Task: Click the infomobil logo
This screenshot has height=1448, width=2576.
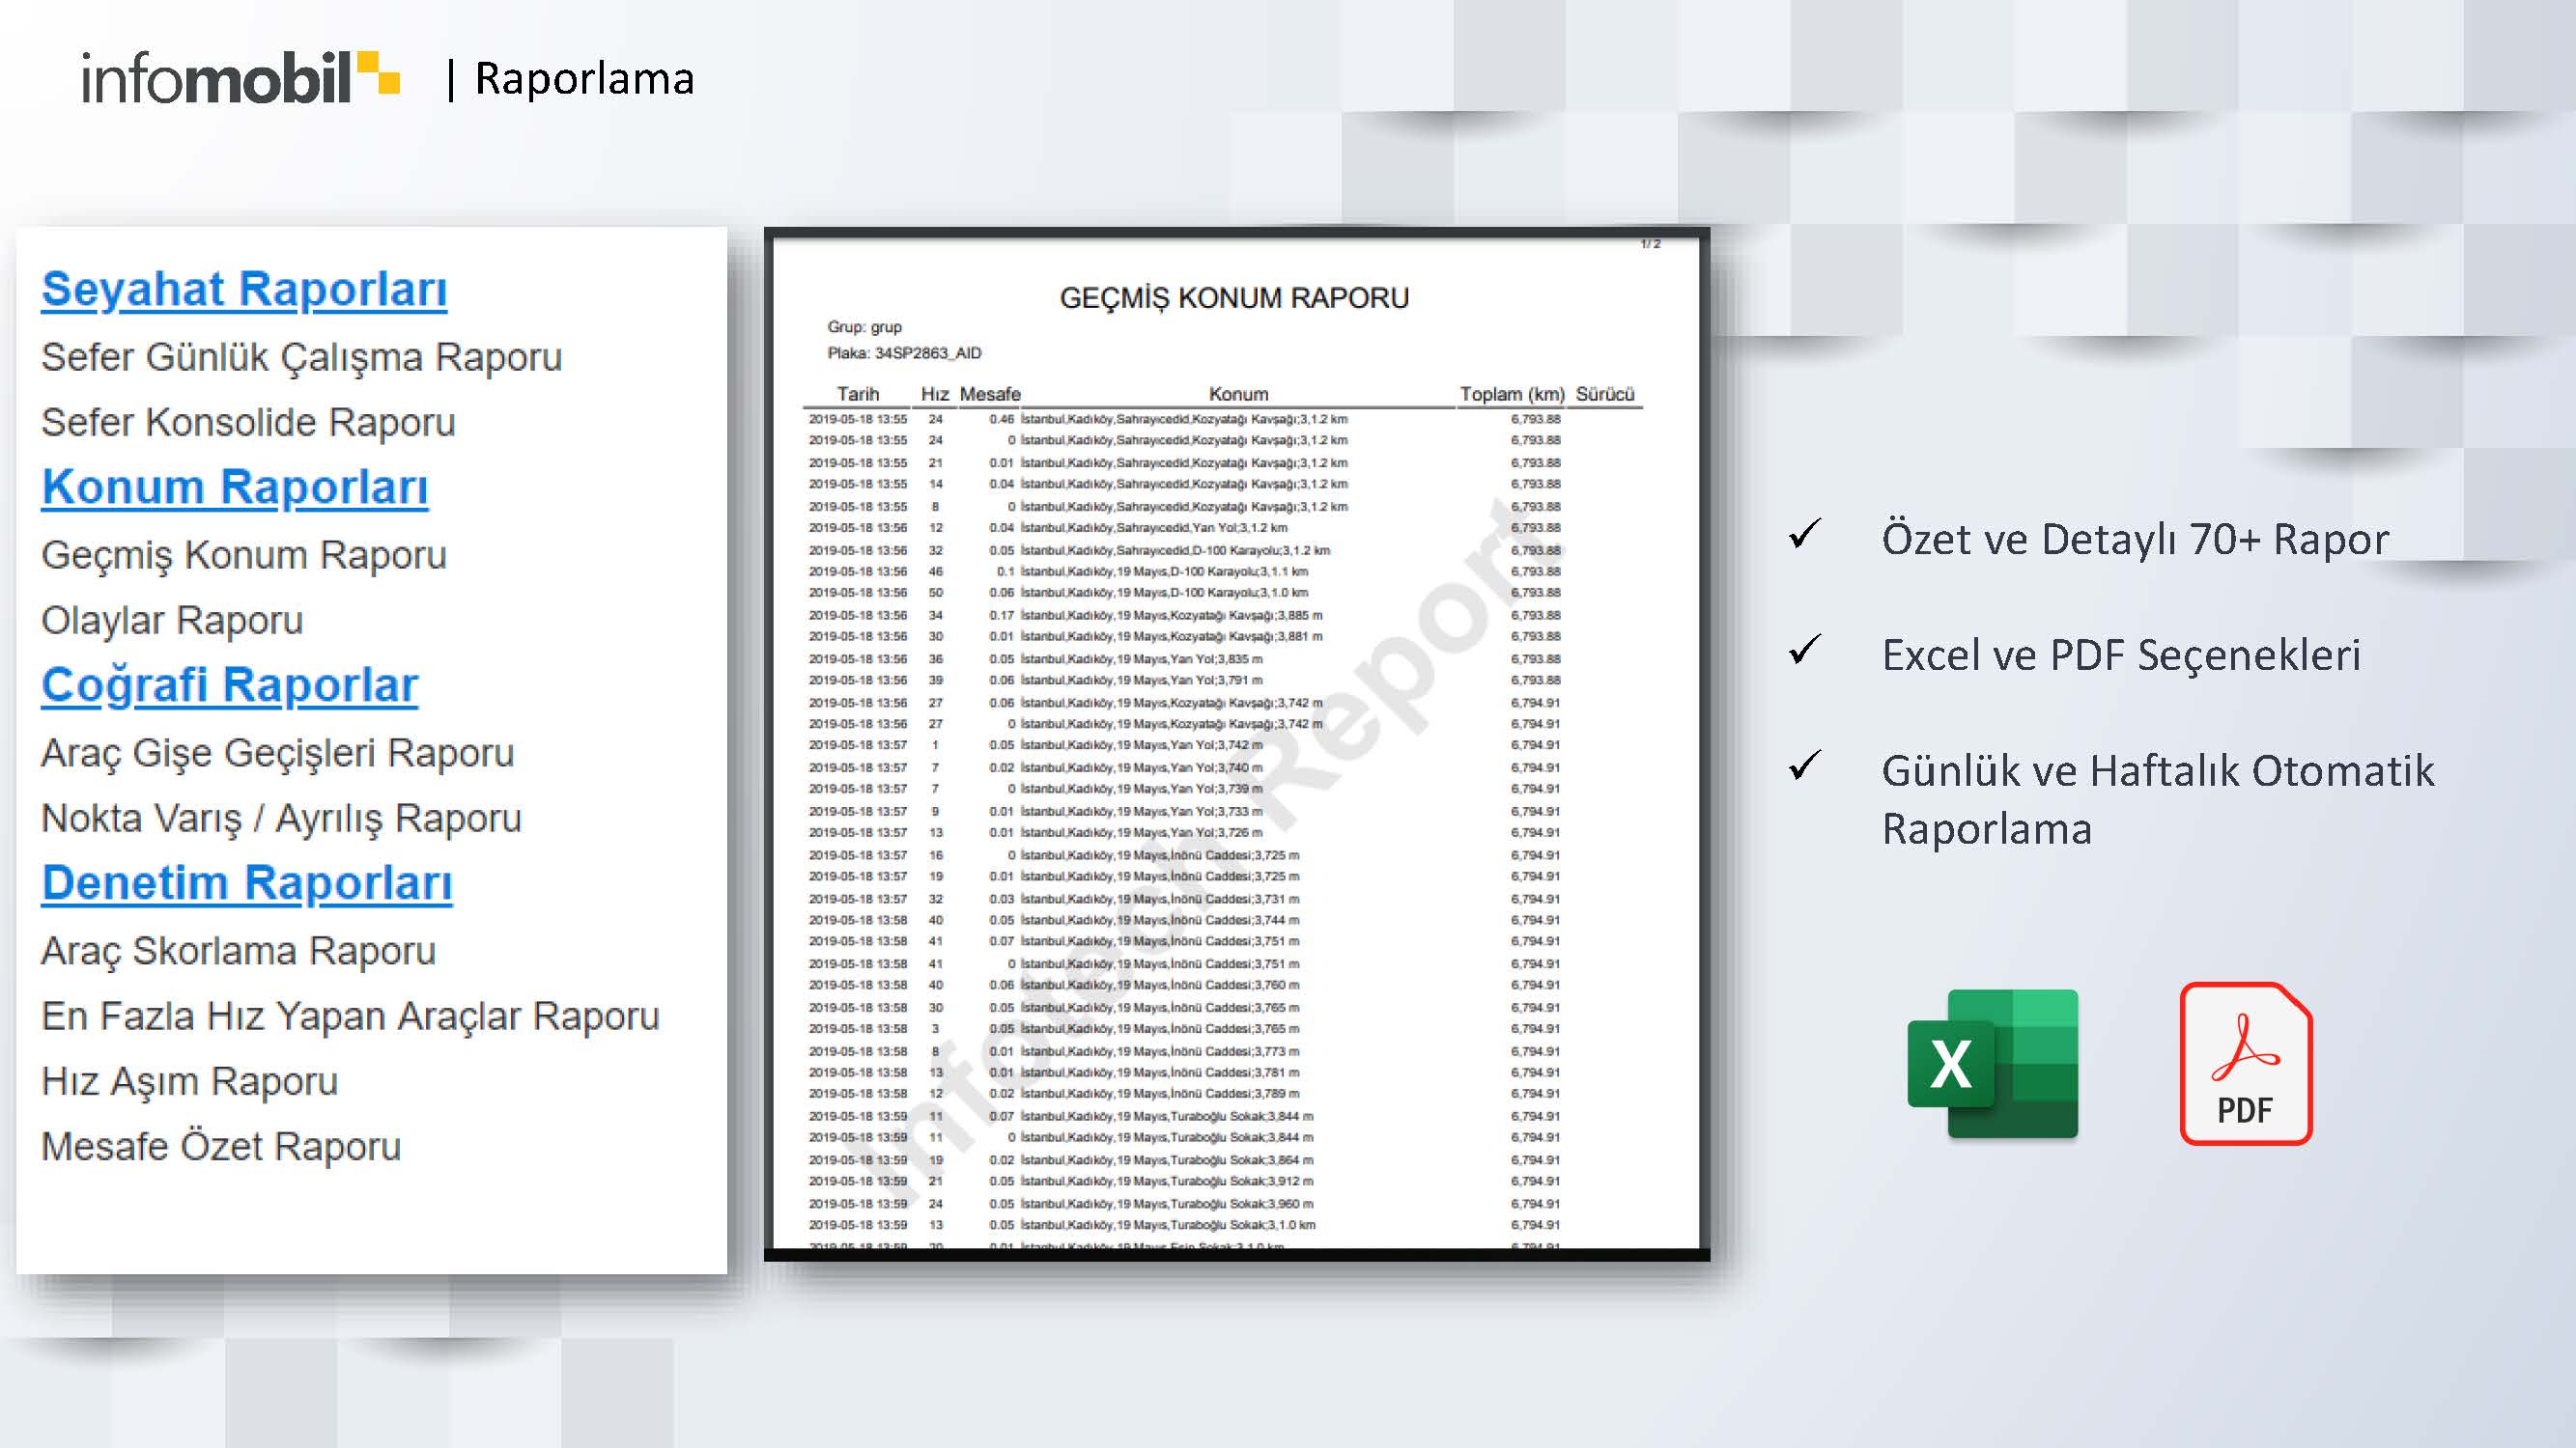Action: tap(240, 78)
